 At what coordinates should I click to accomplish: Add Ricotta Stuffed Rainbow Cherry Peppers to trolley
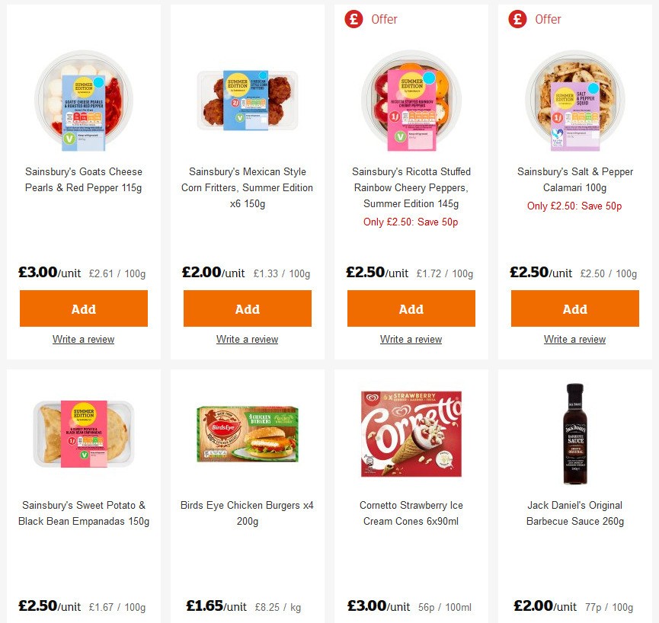point(411,308)
